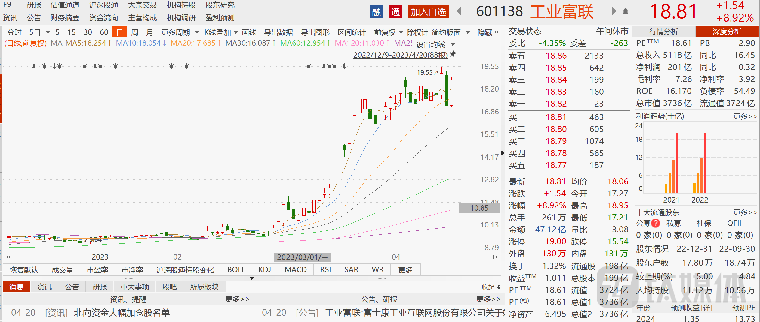Screen dimensions: 760x322
Task: Click the pin icon beside date range
Action: (453, 54)
